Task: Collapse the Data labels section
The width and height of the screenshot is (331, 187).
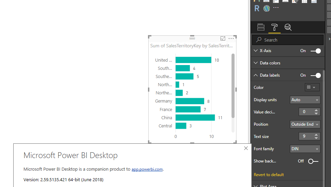Action: click(x=255, y=75)
